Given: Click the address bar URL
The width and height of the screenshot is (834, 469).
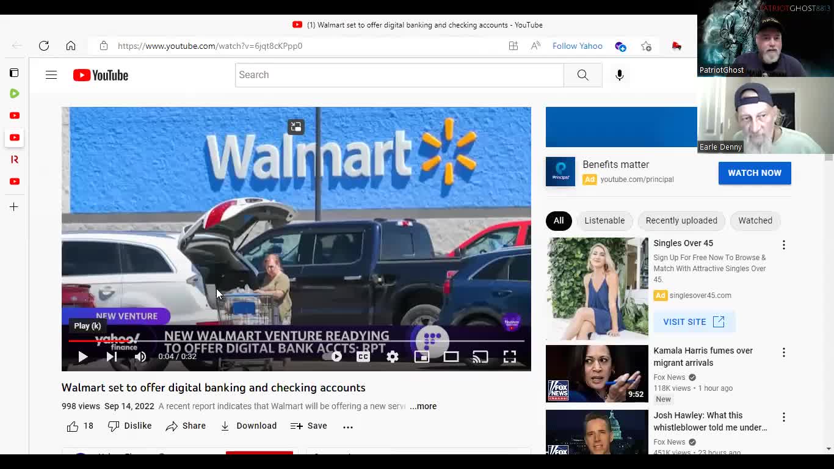Looking at the screenshot, I should pos(210,46).
